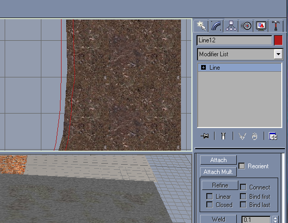Open the Motion panel tab

click(x=246, y=26)
